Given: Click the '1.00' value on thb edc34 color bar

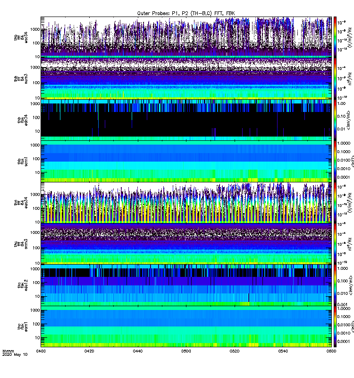Looking at the screenshot, I should 341,103.
